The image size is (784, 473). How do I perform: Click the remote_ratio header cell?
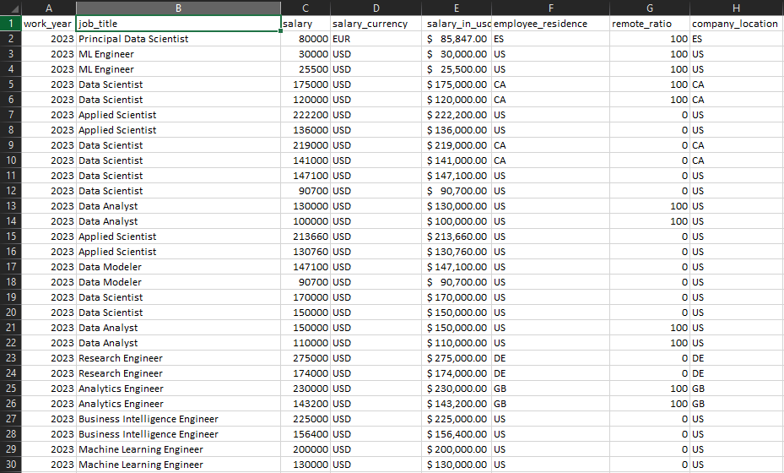pos(650,24)
